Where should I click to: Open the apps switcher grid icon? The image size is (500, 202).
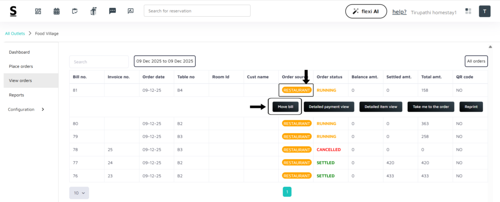[x=468, y=11]
